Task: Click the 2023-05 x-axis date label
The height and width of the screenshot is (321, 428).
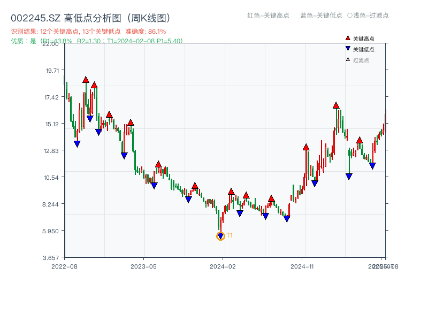Action: tap(143, 266)
